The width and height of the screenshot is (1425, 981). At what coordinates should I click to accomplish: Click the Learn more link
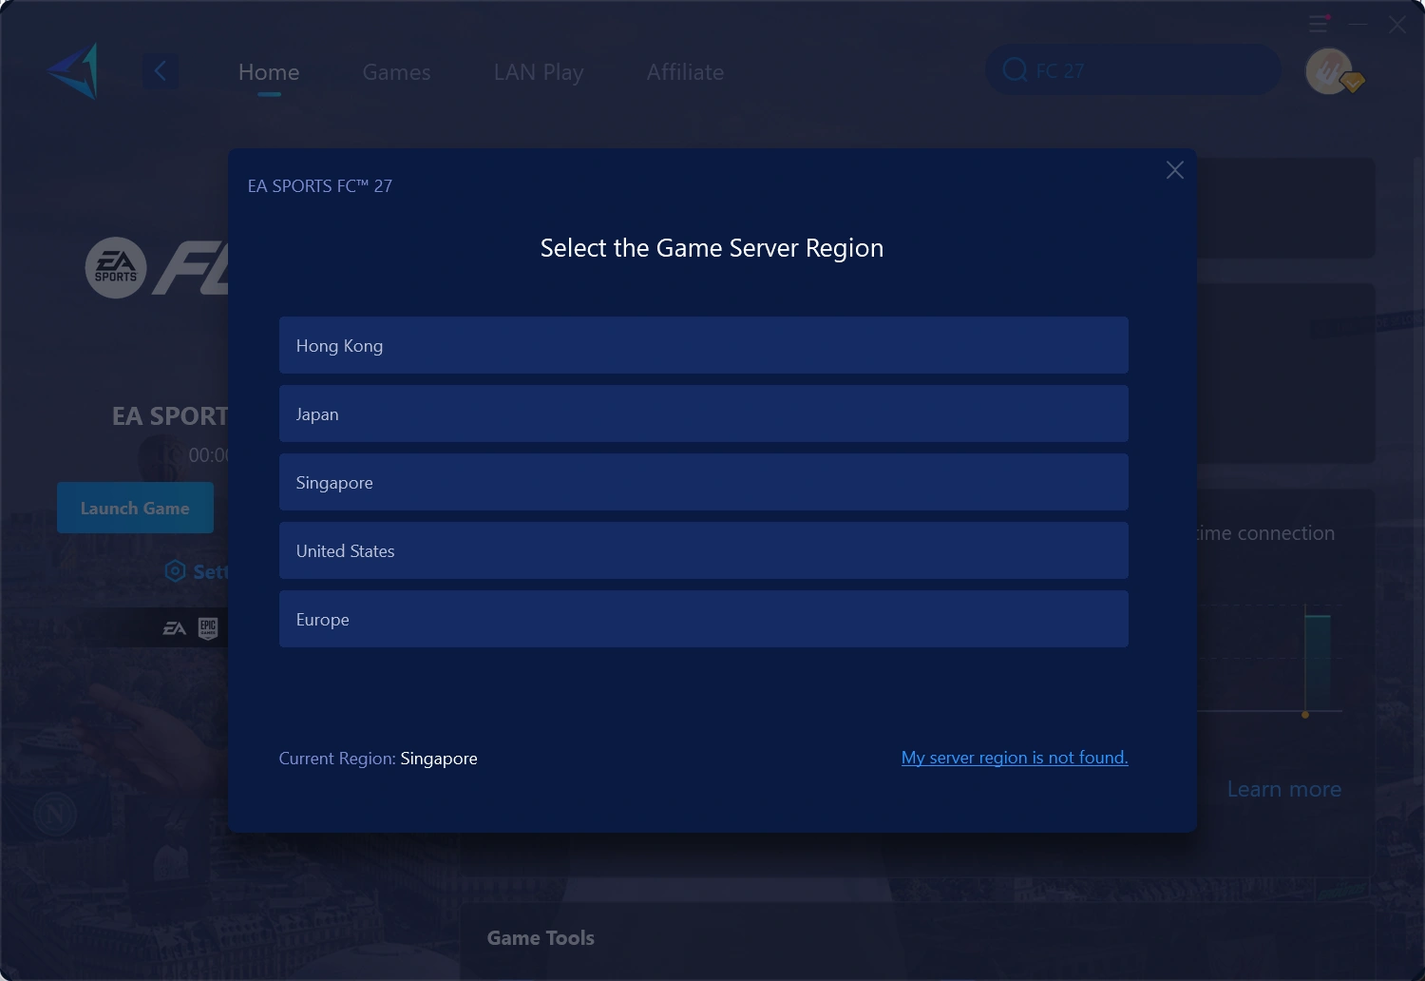pos(1284,789)
